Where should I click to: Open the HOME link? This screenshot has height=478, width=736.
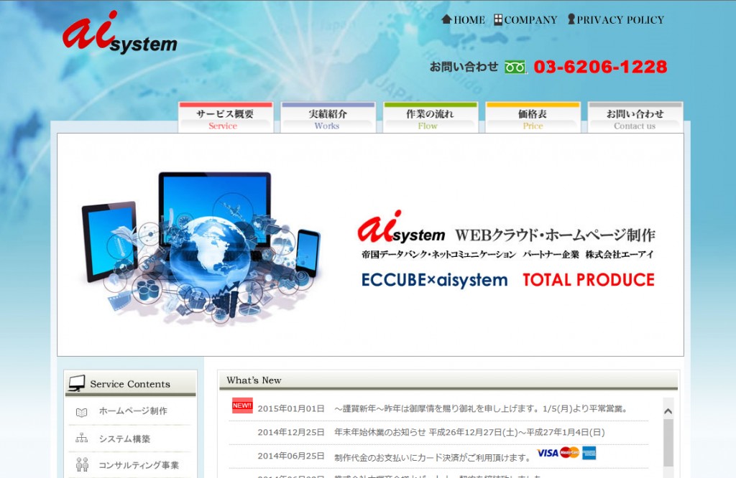click(x=464, y=19)
